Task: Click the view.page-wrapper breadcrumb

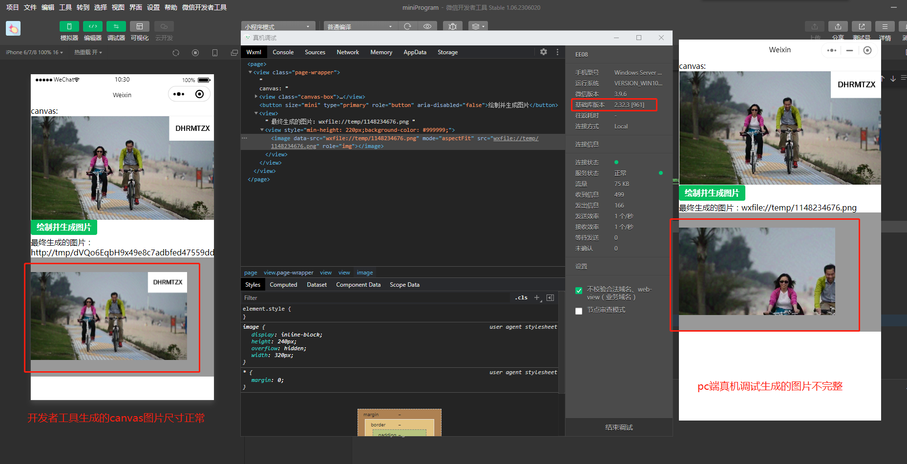Action: (289, 273)
